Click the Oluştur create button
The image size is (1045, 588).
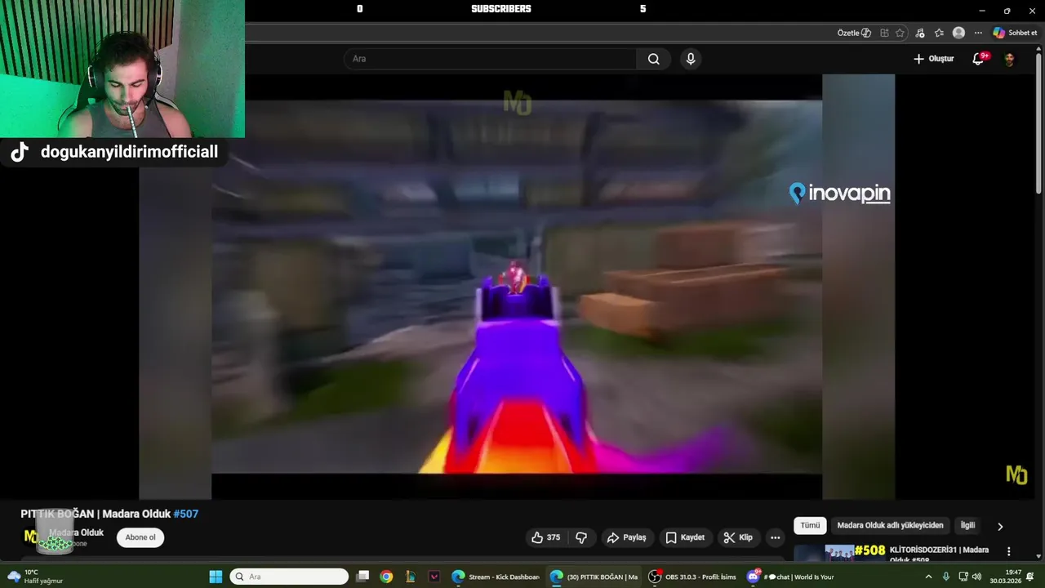click(934, 59)
